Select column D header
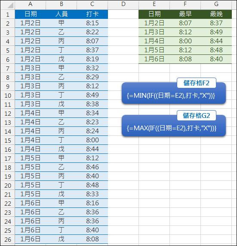 (123, 5)
